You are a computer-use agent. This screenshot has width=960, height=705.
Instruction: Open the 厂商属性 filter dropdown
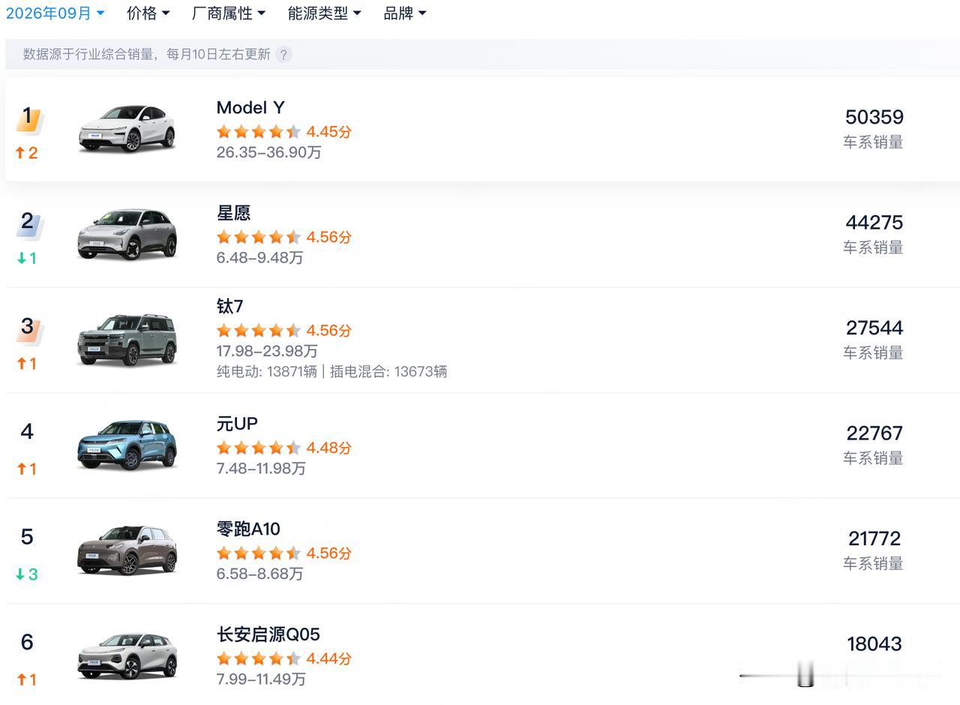(229, 13)
